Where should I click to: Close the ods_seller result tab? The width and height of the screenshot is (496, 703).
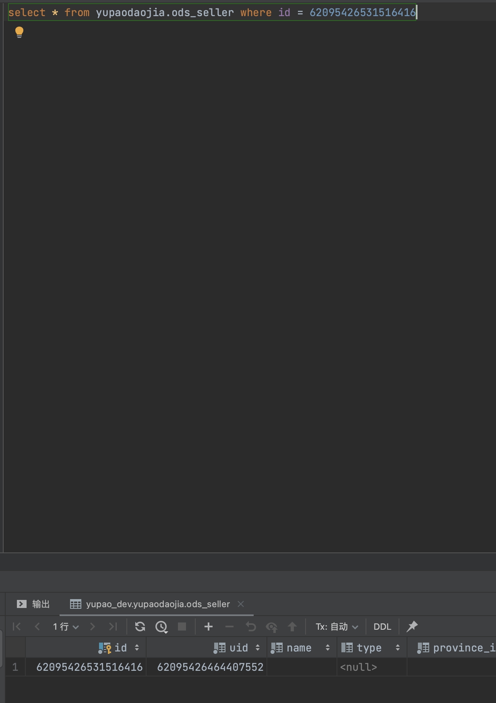click(x=241, y=604)
